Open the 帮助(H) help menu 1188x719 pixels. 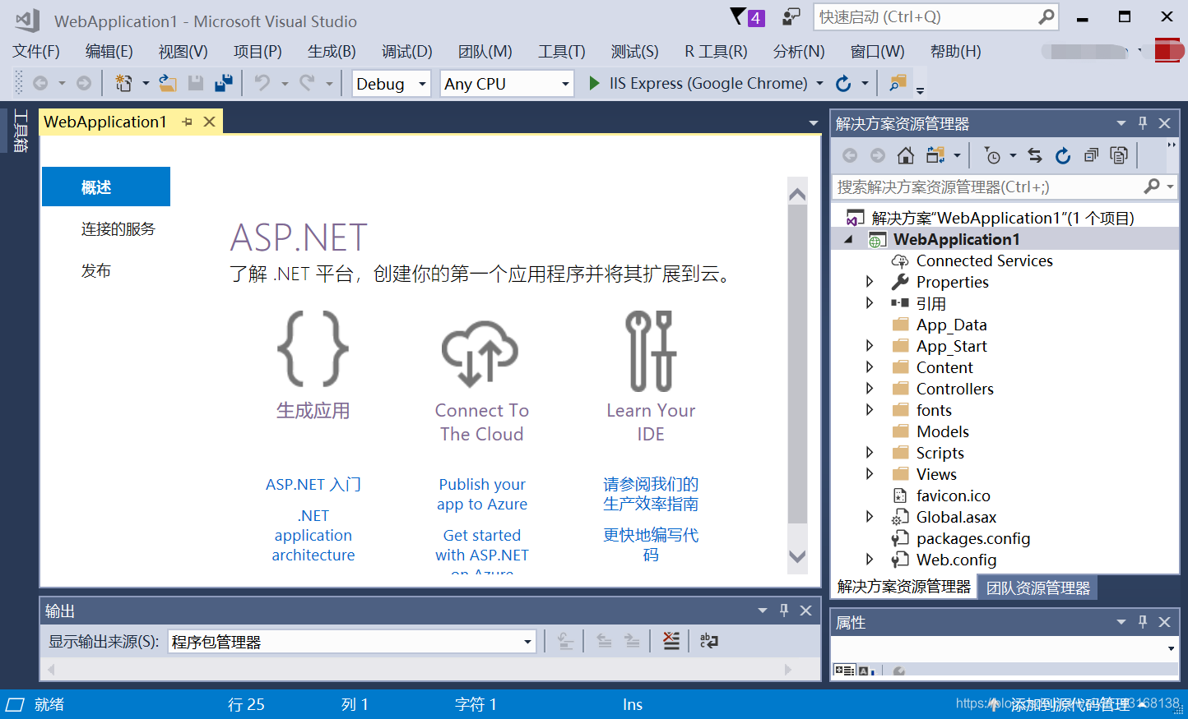click(956, 51)
